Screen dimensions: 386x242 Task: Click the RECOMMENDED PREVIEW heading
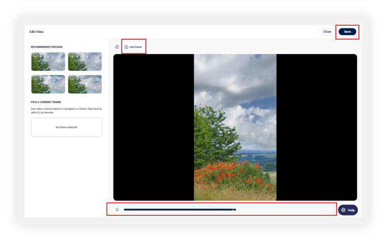point(47,47)
